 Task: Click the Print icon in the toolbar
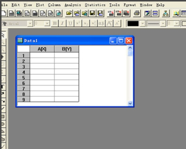(x=137, y=13)
